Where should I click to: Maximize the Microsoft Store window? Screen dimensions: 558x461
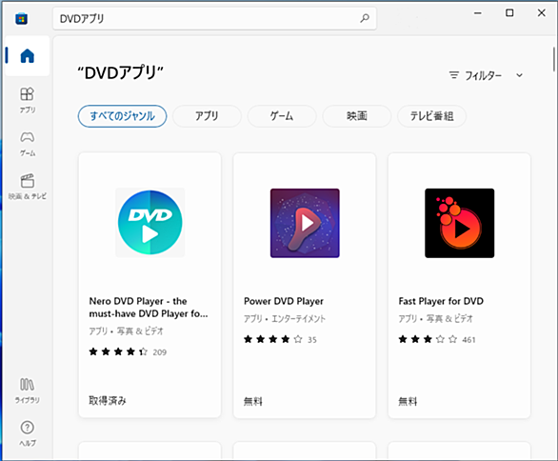point(509,13)
